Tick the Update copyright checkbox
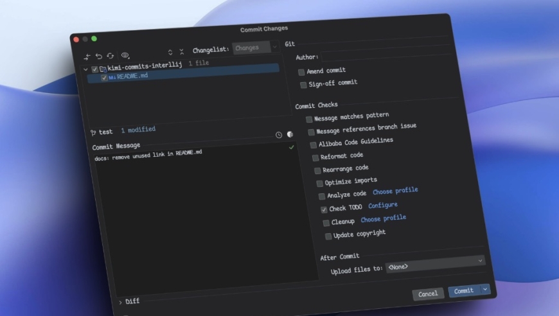 (x=328, y=236)
